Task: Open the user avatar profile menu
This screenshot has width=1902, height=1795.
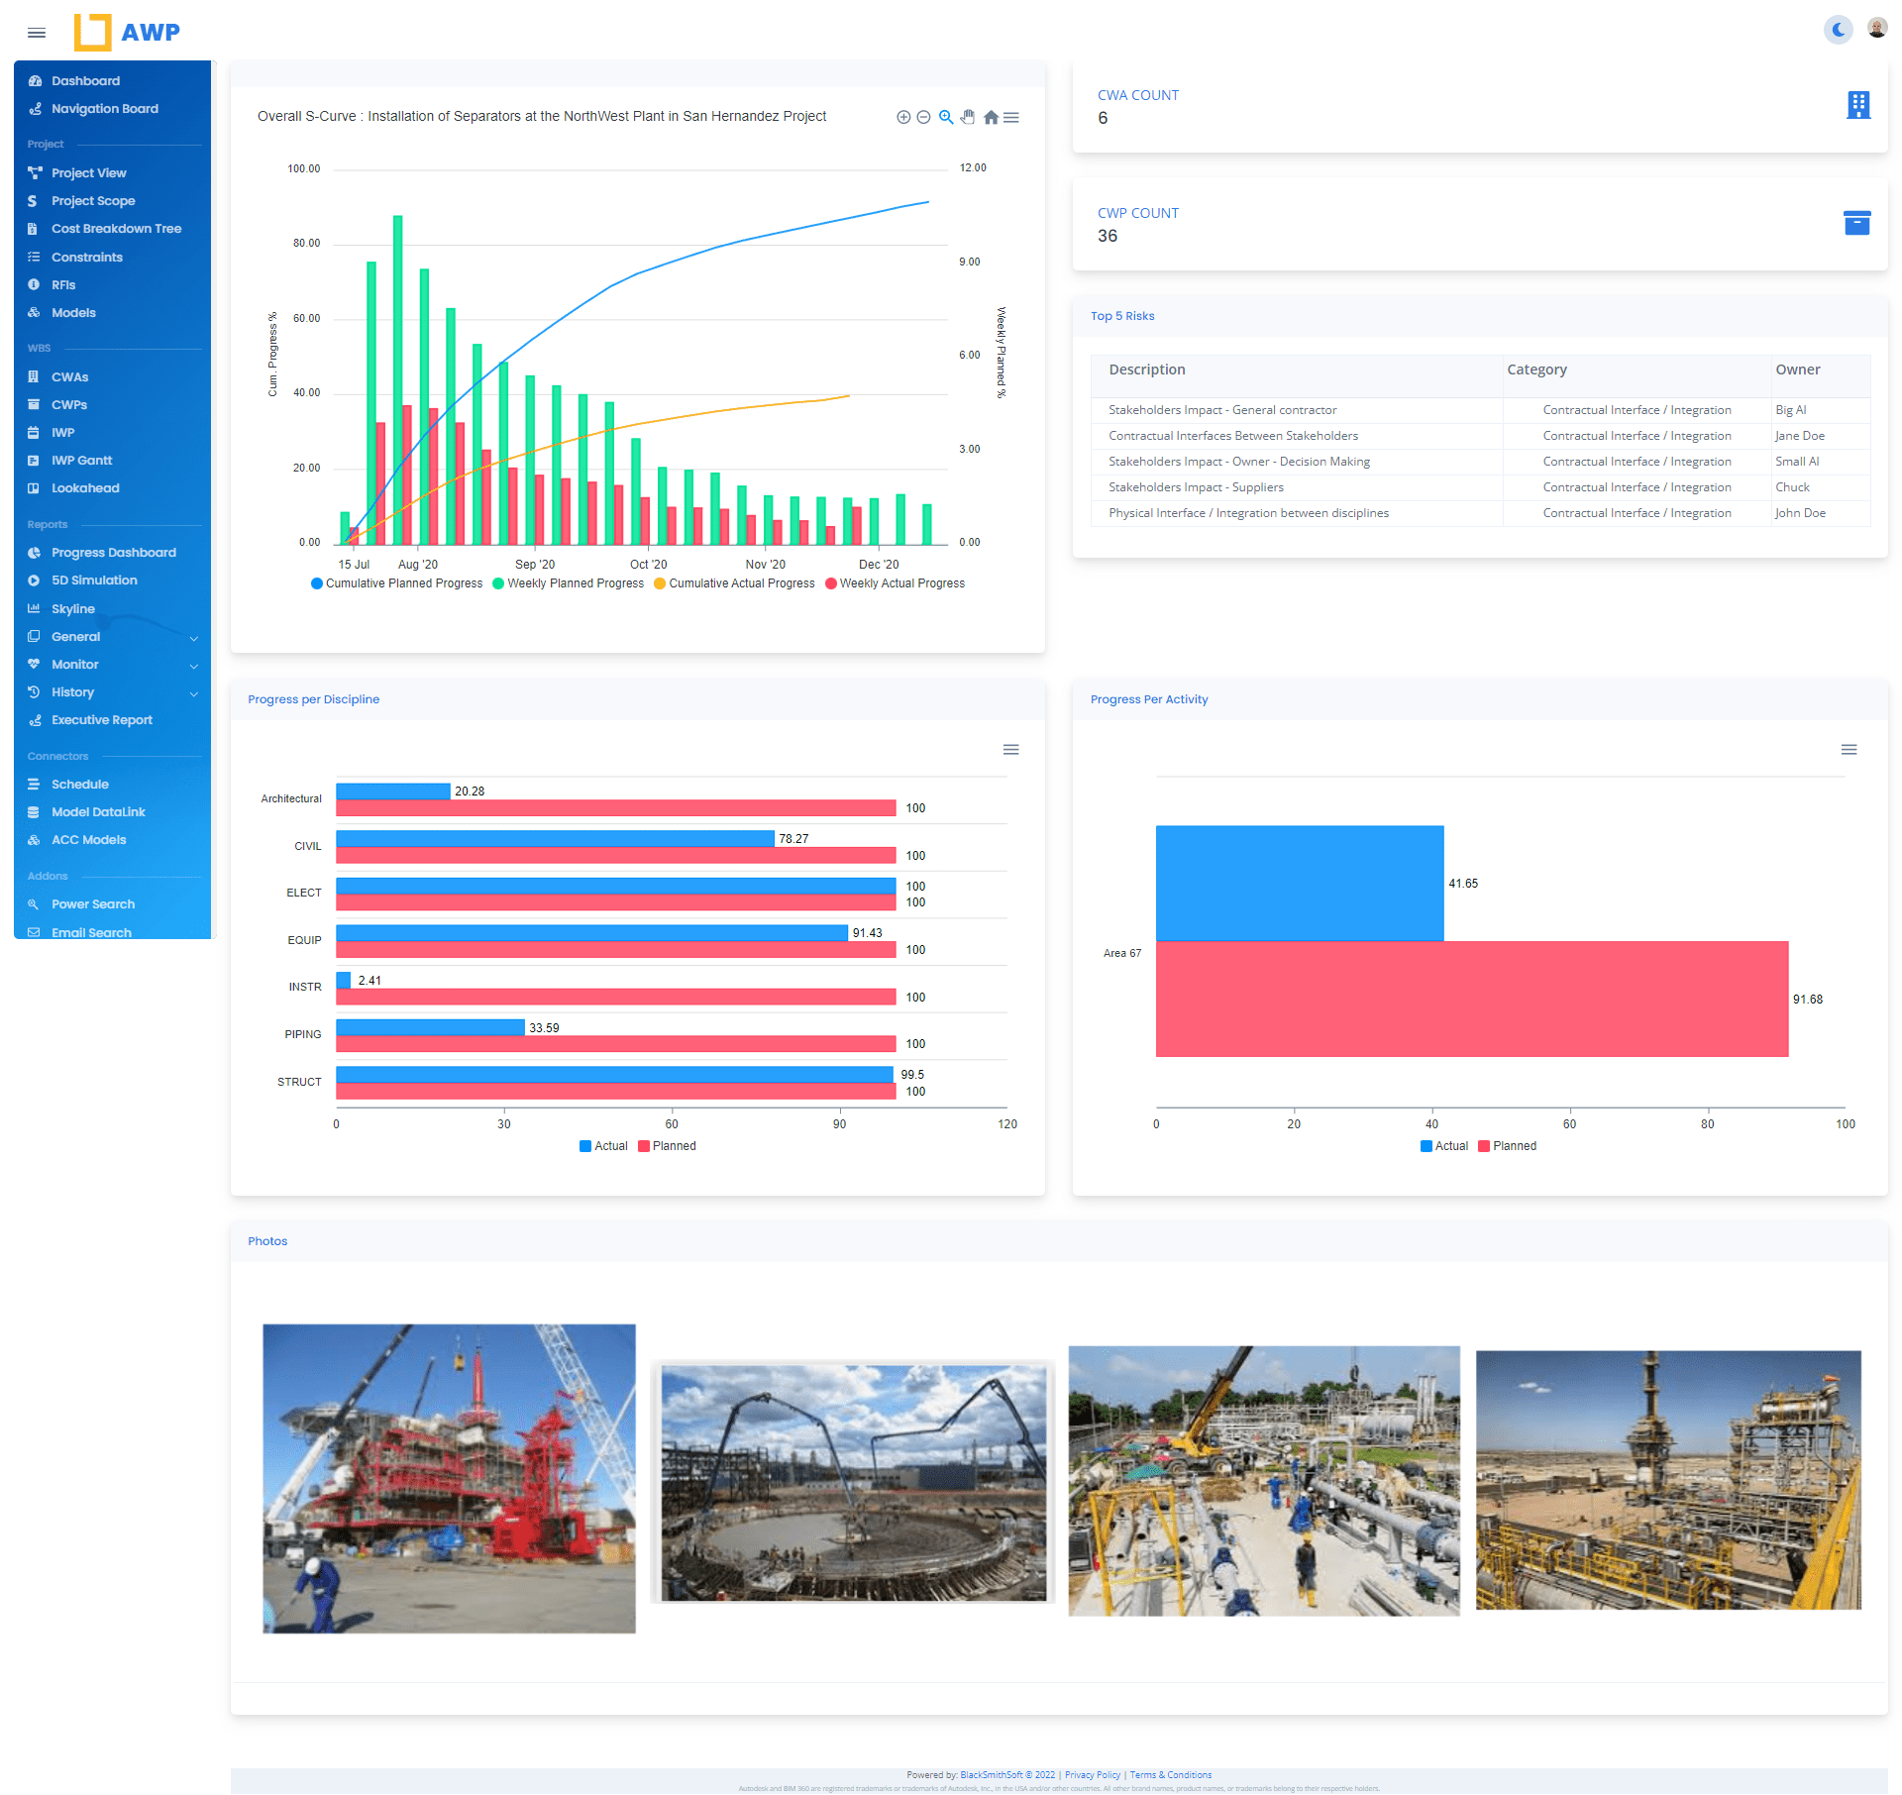Action: click(x=1876, y=29)
